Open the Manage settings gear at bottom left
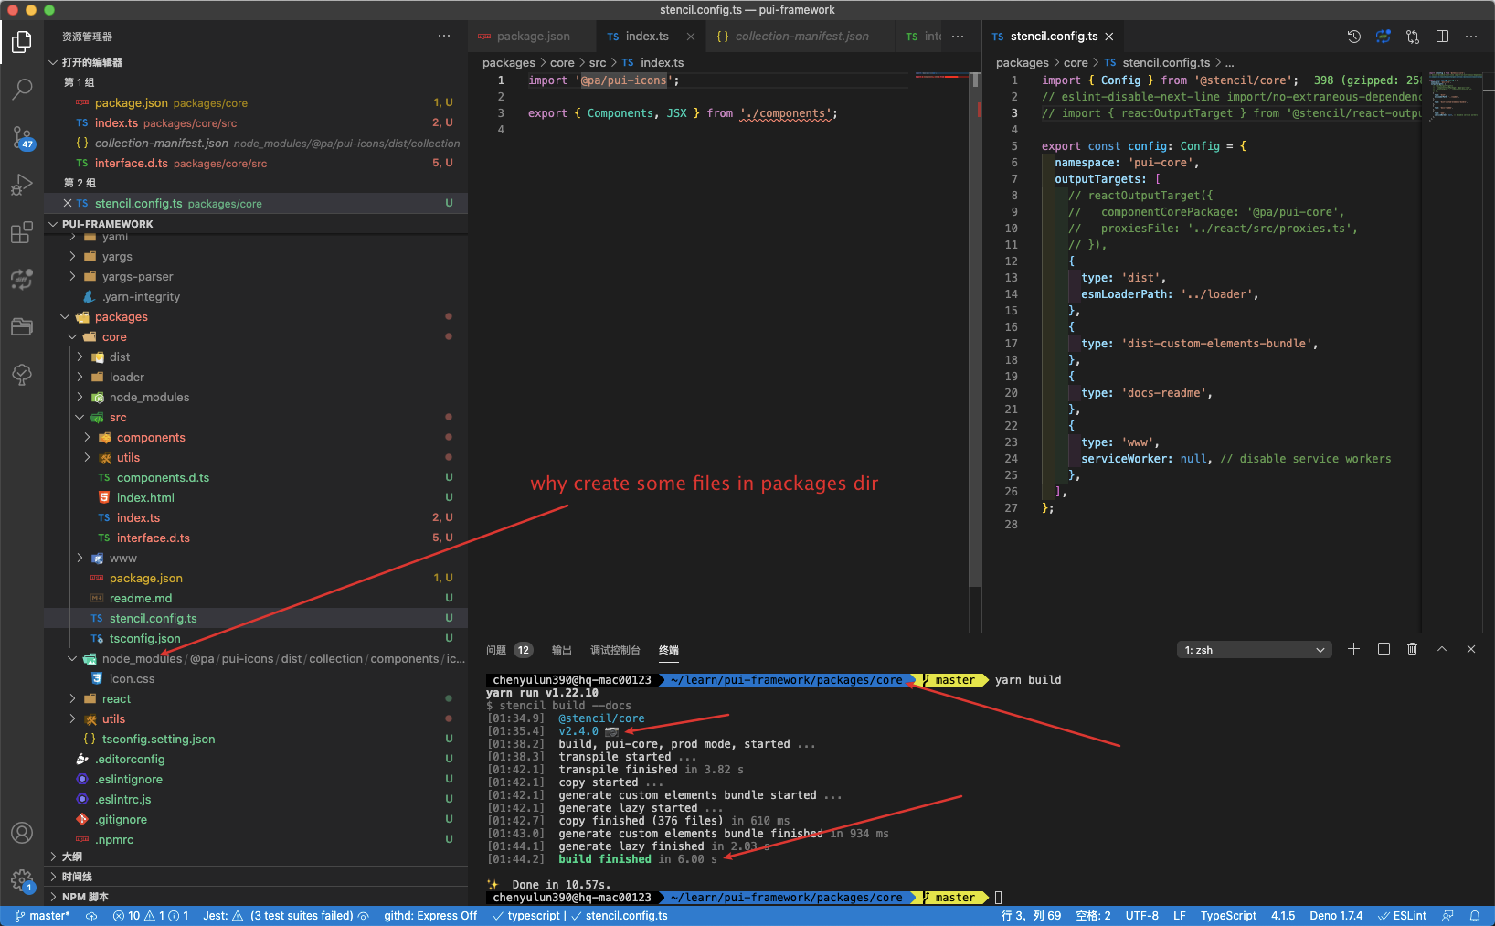Screen dimensions: 1495x926 tap(22, 879)
